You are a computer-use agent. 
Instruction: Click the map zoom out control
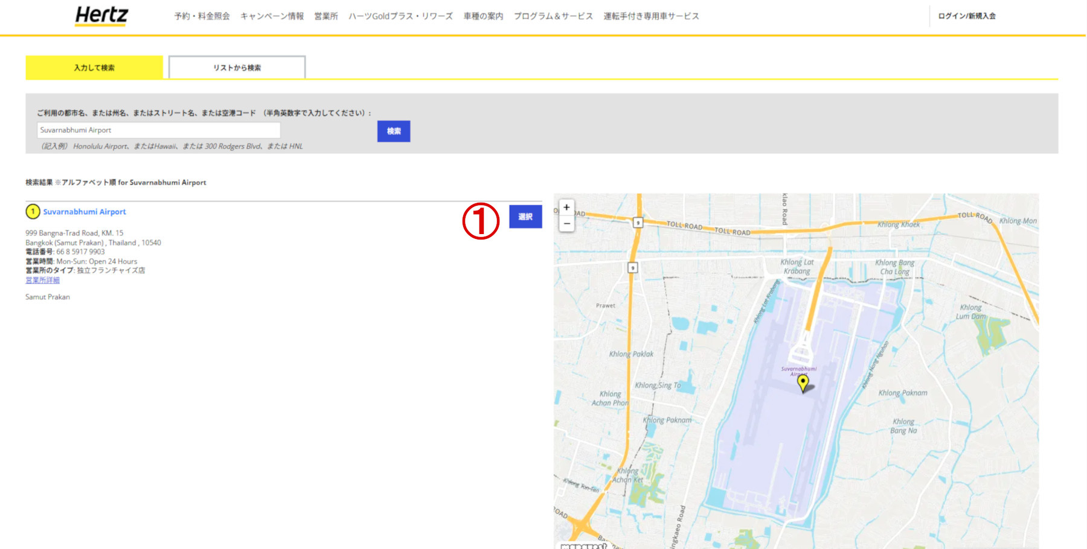[566, 223]
